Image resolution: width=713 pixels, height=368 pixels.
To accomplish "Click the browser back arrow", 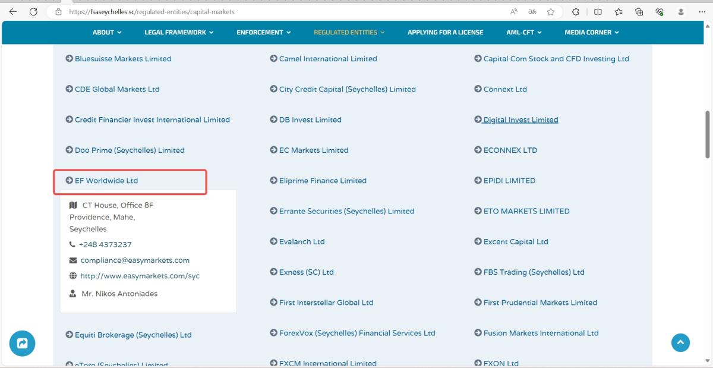I will pos(13,12).
